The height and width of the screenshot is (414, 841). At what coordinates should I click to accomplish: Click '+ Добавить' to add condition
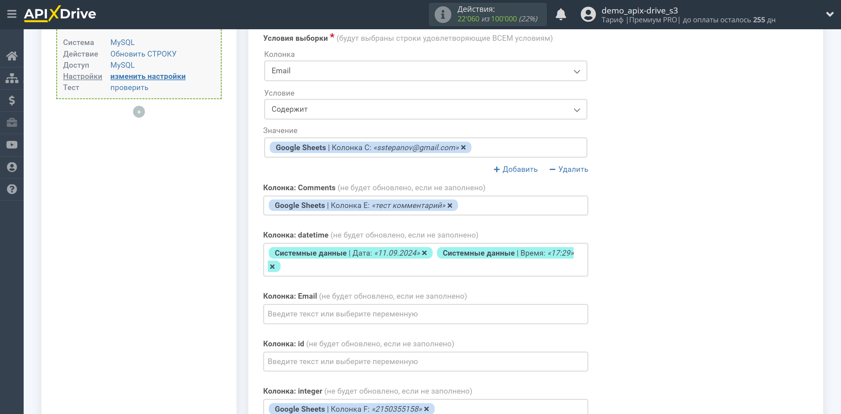tap(515, 169)
